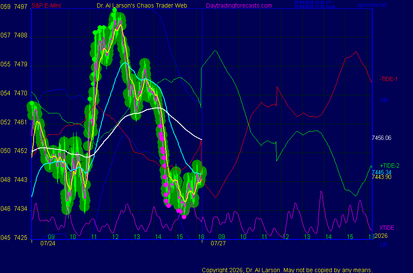
Task: Select the 046 7434 price axis label
Action: [14, 209]
